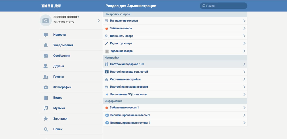Click the lightning icon for SQL запросов
The image size is (287, 139).
107,95
